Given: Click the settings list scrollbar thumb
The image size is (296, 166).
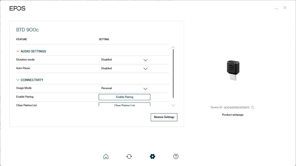Looking at the screenshot, I should coord(173,74).
